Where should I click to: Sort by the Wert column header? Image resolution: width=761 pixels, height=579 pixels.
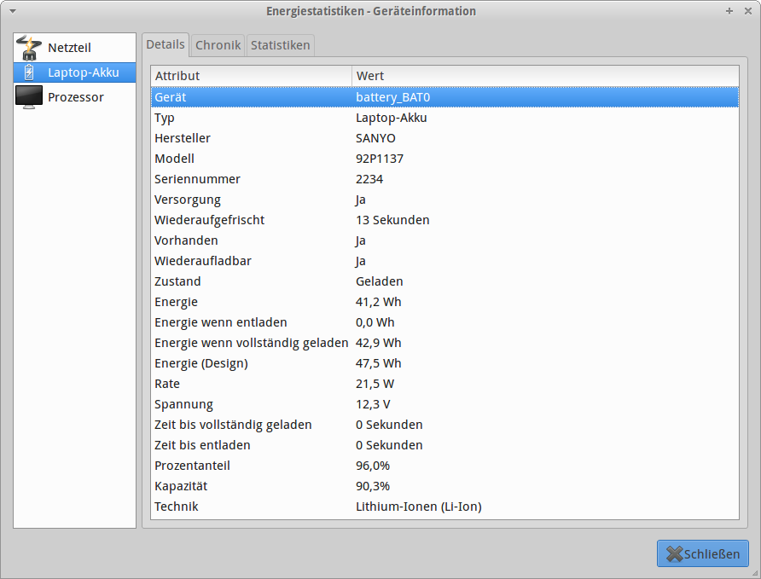546,76
